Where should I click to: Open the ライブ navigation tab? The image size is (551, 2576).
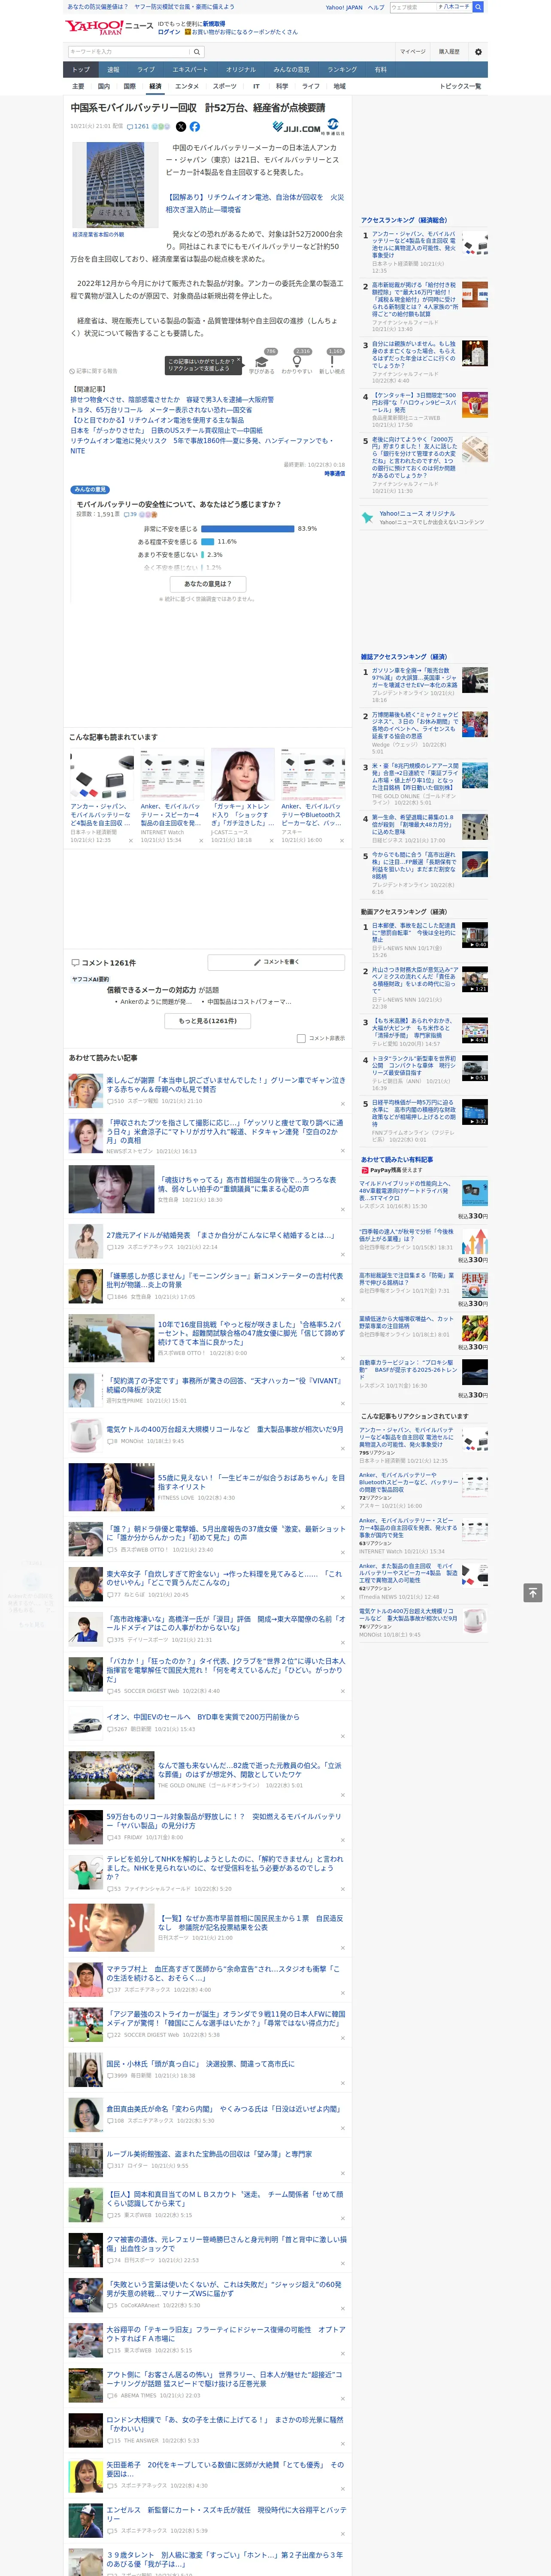pyautogui.click(x=146, y=70)
